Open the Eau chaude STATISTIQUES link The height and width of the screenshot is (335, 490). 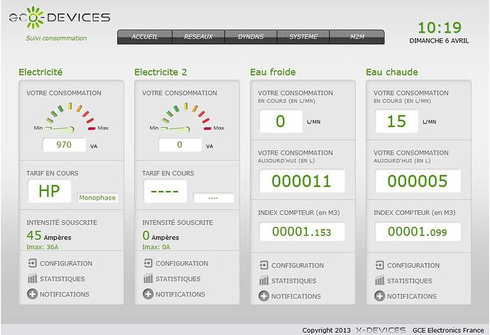coord(410,281)
